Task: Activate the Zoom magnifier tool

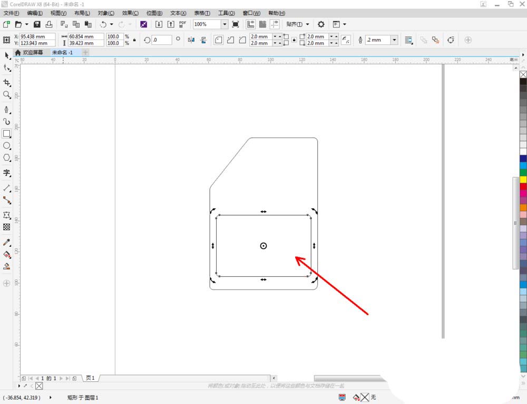Action: click(7, 95)
